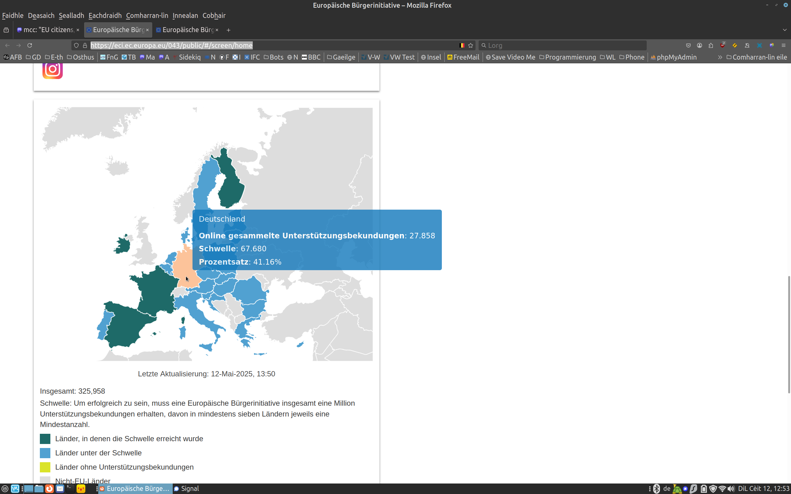The width and height of the screenshot is (791, 494).
Task: Go forward to next page
Action: (19, 45)
